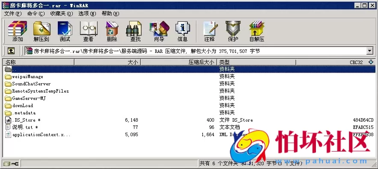Screen dimensions: 378x169
Task: Click the key icon in status bar
Action: [x=15, y=164]
